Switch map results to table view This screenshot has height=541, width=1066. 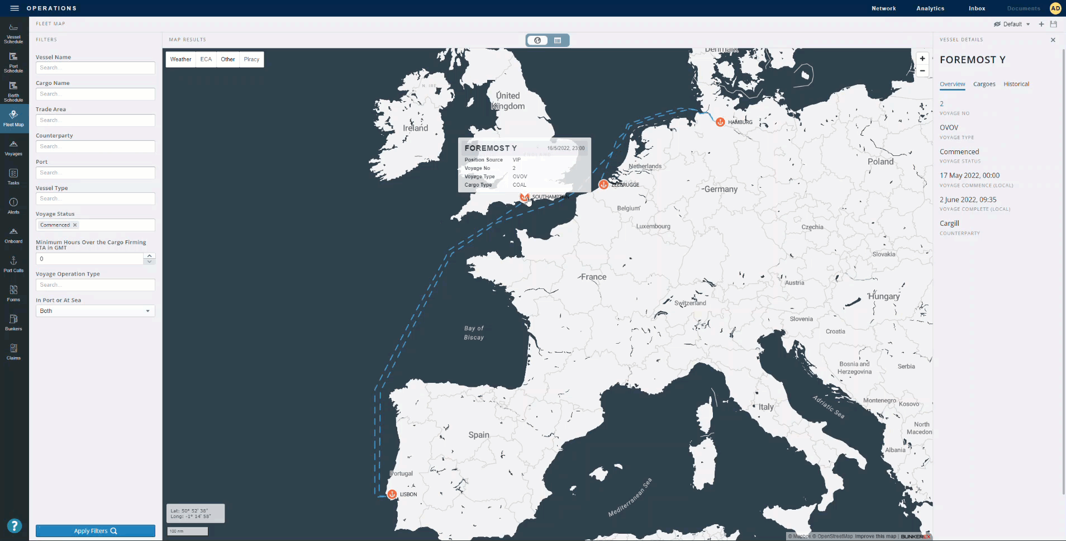[556, 40]
